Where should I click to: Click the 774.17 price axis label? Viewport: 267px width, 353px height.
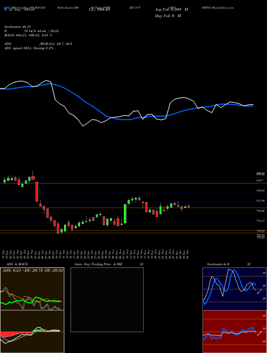(261, 221)
